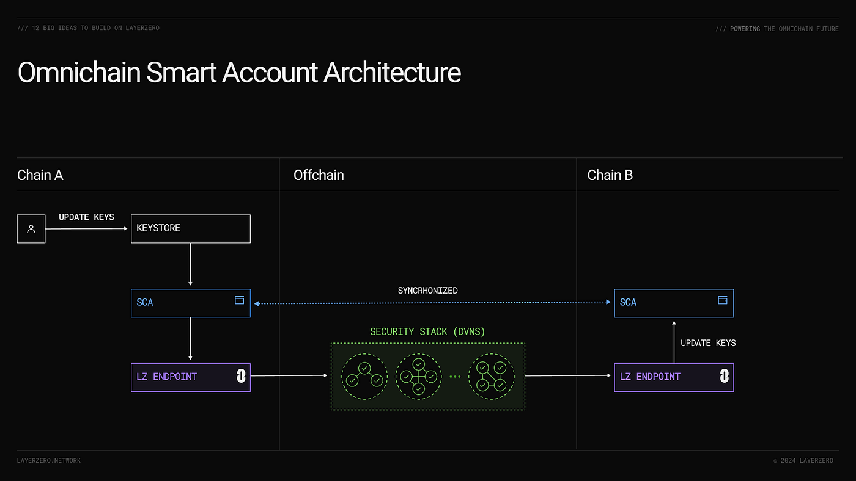Viewport: 856px width, 481px height.
Task: Open the LAYERZERO.NETWORK footer link
Action: [48, 460]
